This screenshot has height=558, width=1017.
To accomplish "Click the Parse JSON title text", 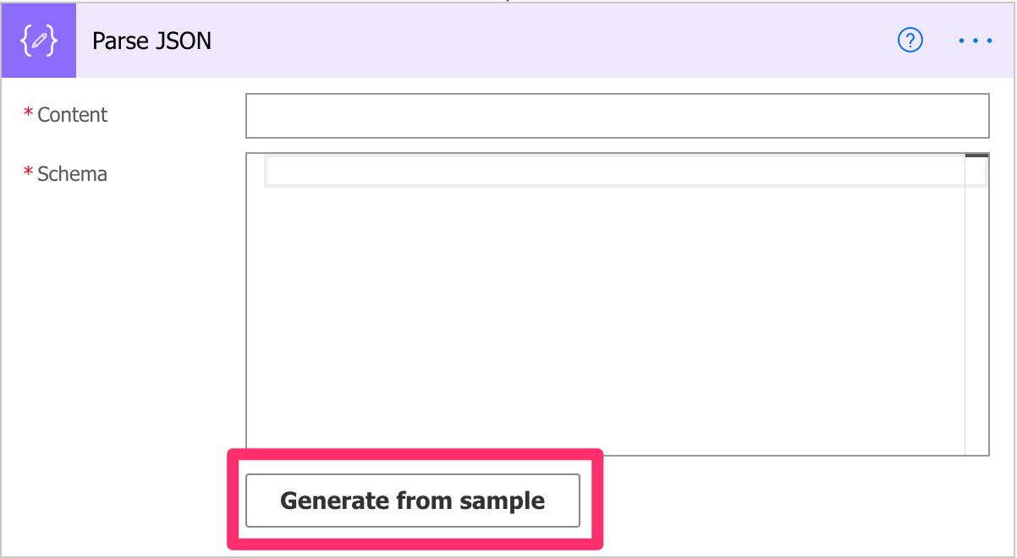I will pos(151,41).
